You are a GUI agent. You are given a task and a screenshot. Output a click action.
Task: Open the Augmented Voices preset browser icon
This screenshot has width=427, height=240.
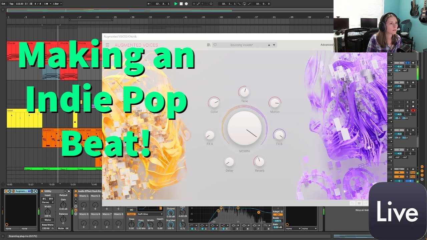pyautogui.click(x=208, y=45)
